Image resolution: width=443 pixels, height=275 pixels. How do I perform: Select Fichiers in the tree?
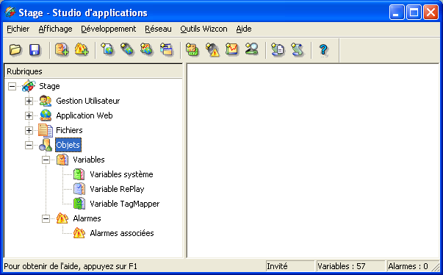point(69,130)
